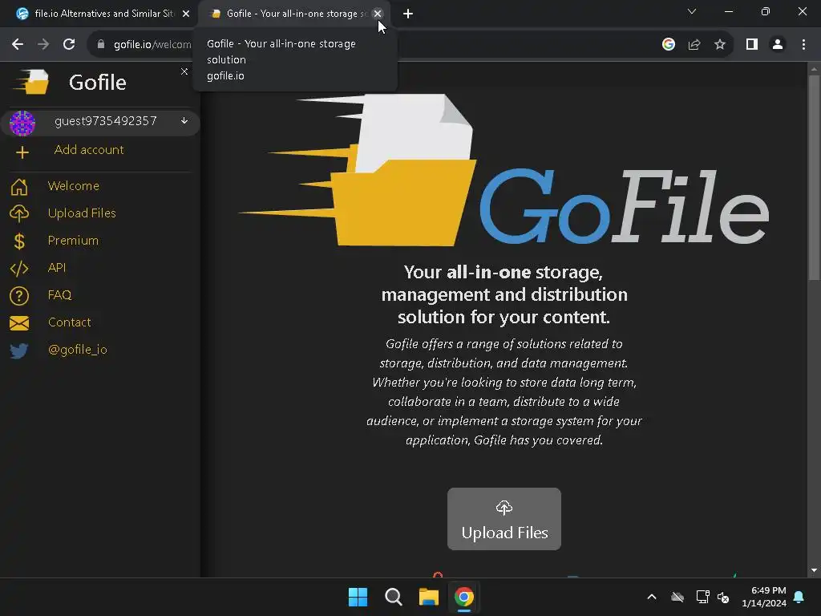821x616 pixels.
Task: Click the guest account avatar
Action: tap(22, 124)
